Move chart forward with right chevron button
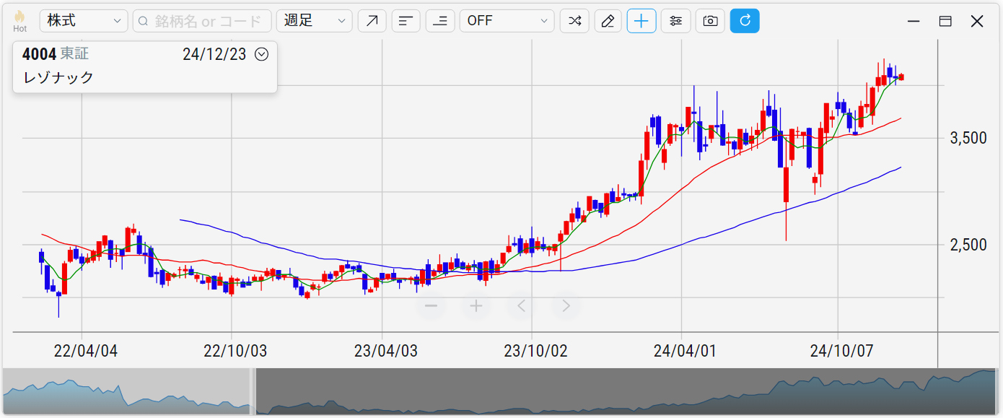Viewport: 1003px width, 418px height. (x=566, y=306)
